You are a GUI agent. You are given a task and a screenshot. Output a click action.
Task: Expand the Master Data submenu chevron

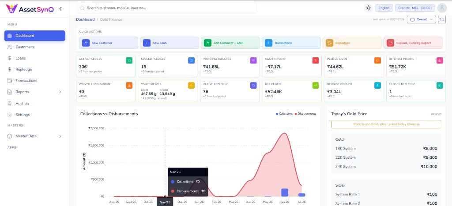60,136
